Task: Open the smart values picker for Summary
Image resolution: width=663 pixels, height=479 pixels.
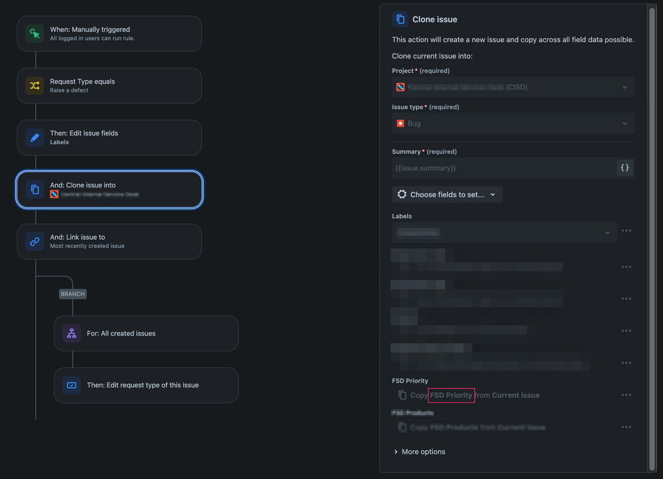Action: pyautogui.click(x=624, y=167)
